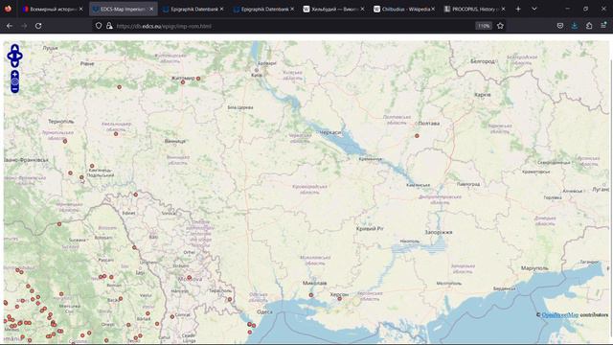Close the EDCS-Map Imperium tab
This screenshot has width=613, height=345.
click(151, 9)
